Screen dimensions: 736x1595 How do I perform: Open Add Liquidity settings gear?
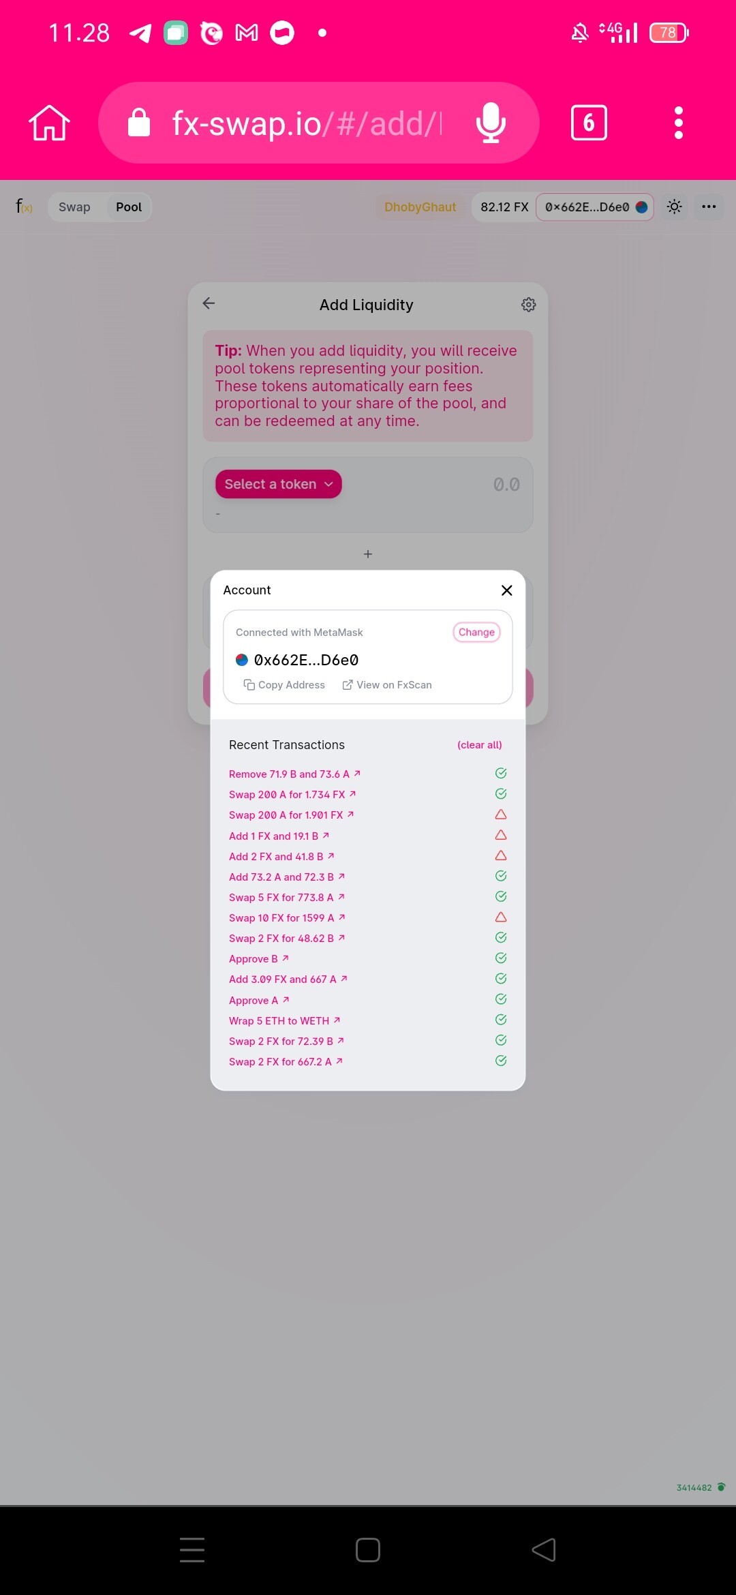(529, 305)
